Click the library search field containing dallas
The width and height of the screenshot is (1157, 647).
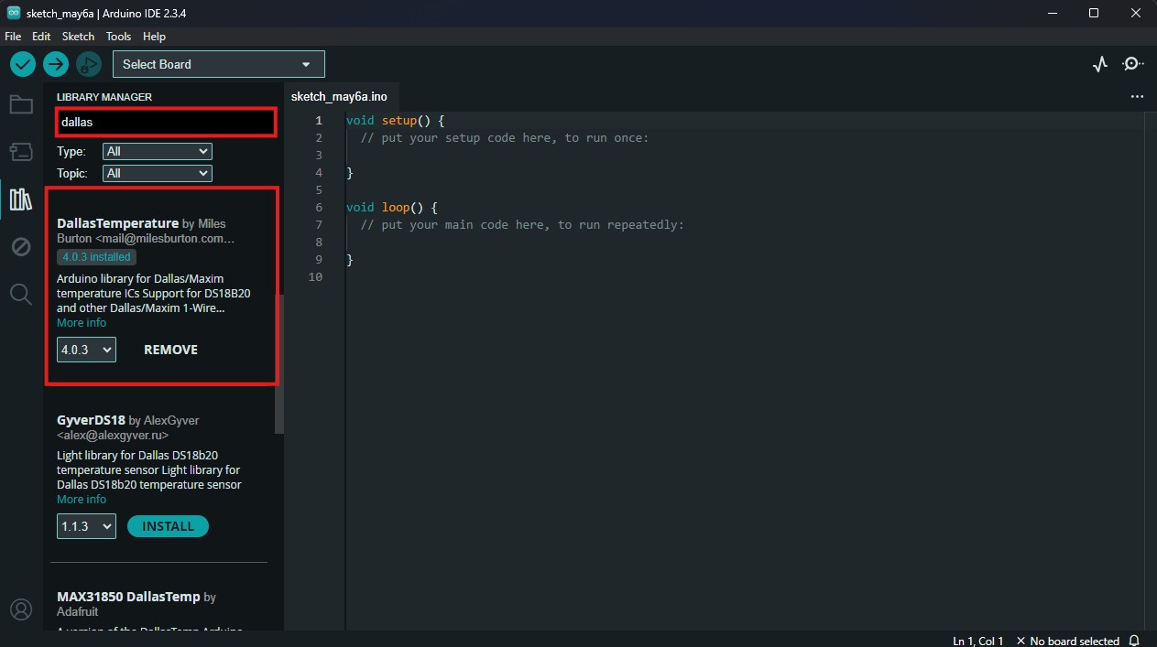[165, 122]
